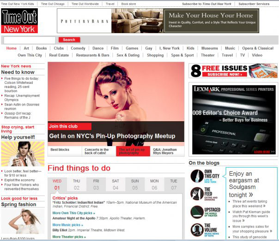Open the Theater section
Viewport: 279px width, 241px height.
point(208,55)
